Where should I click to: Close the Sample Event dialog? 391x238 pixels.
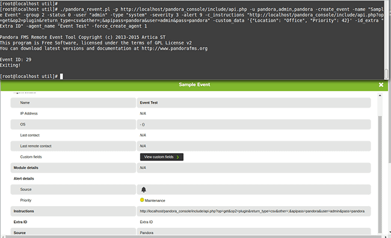(x=381, y=85)
